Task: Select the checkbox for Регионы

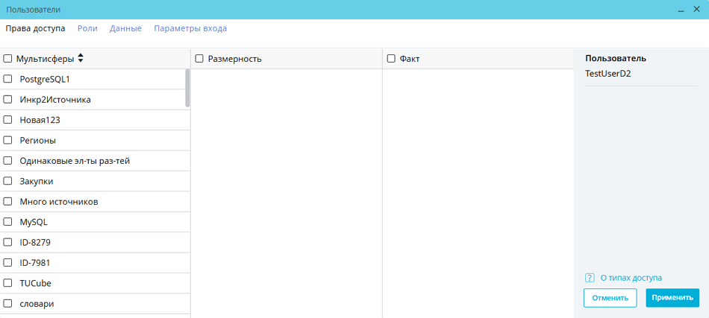Action: tap(8, 140)
